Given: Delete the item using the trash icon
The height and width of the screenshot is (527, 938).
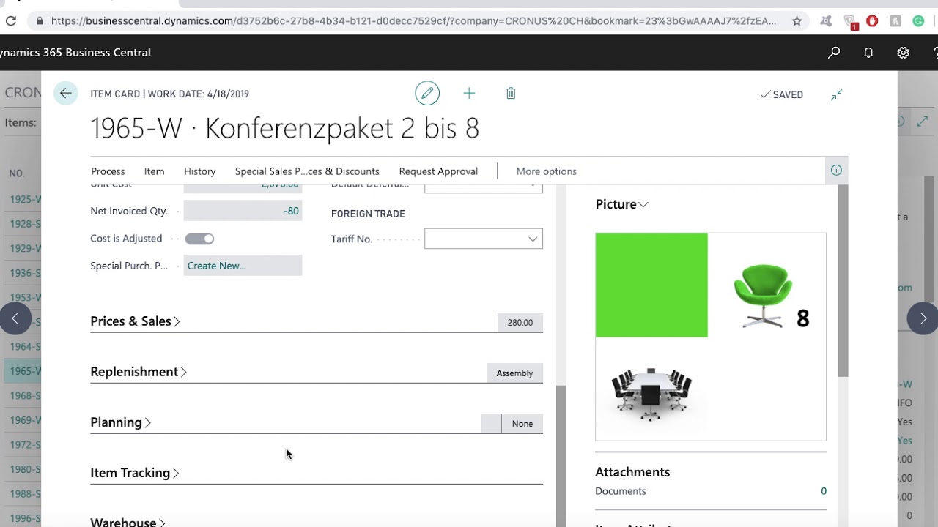Looking at the screenshot, I should coord(511,93).
